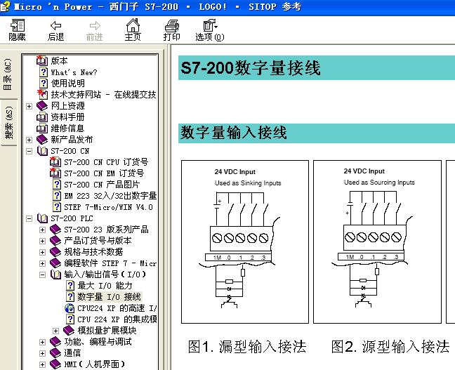Image resolution: width=455 pixels, height=370 pixels.
Task: Open STEP 7-Micro/WIN V4.0 topic
Action: 108,207
